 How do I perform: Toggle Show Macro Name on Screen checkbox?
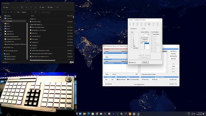point(142,74)
